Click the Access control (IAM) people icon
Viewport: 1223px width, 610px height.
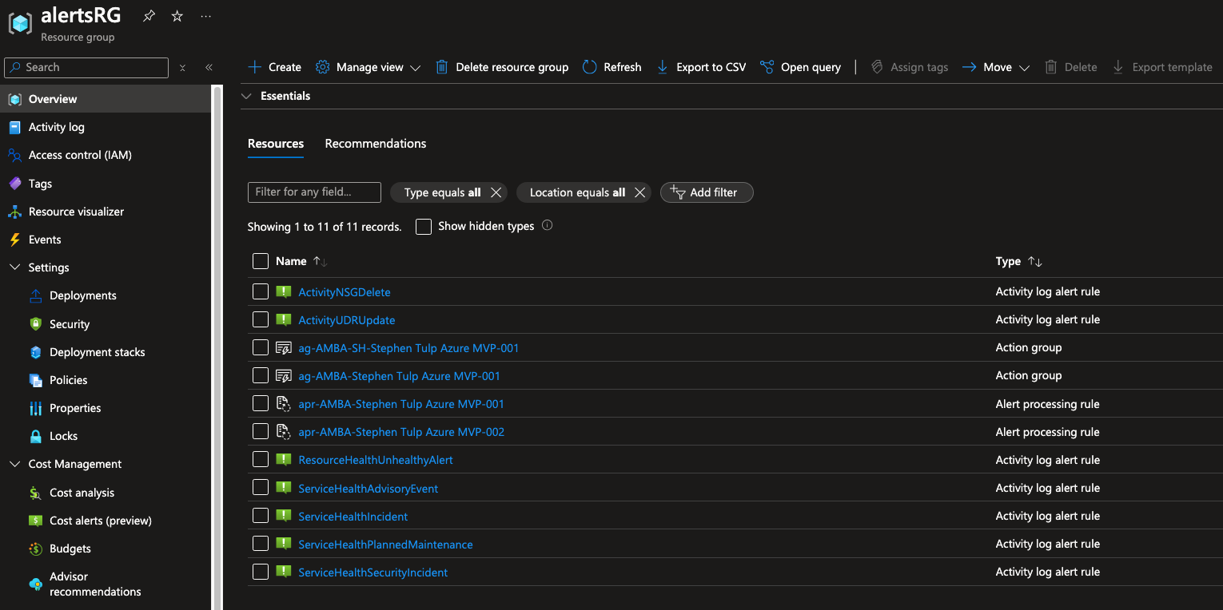(14, 155)
